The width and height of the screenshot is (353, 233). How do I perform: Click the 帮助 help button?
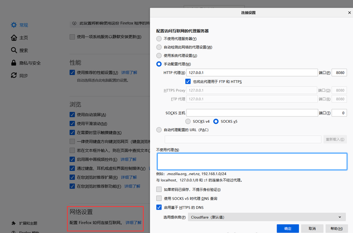336,229
